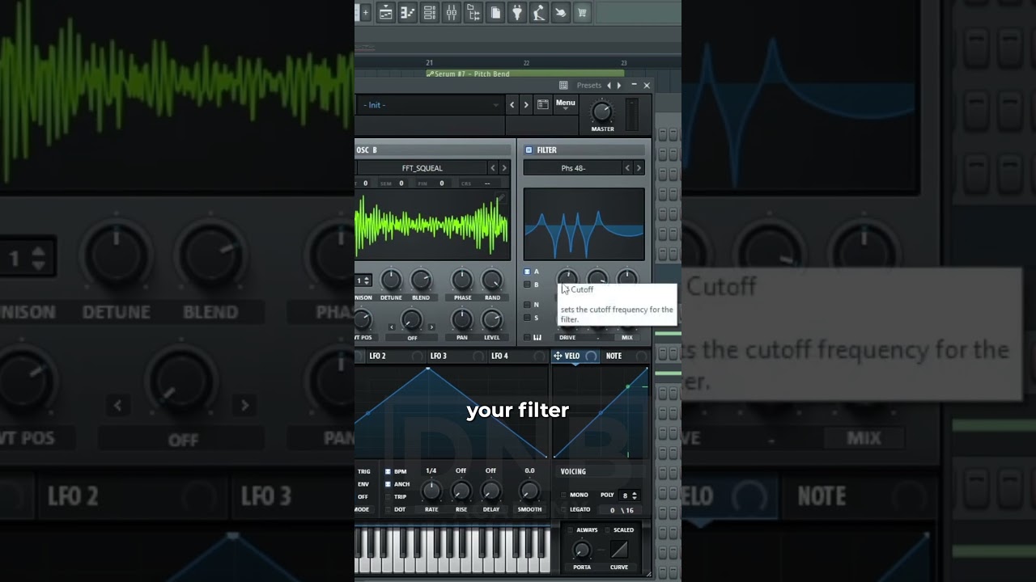Image resolution: width=1036 pixels, height=582 pixels.
Task: Toggle the LFO ANCH checkbox
Action: pyautogui.click(x=388, y=484)
